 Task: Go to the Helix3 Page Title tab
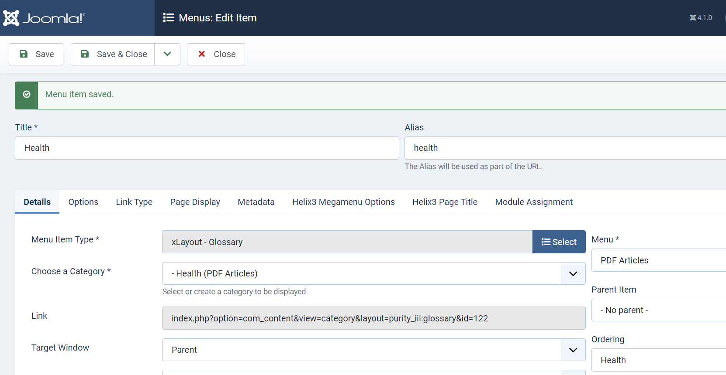tap(445, 202)
